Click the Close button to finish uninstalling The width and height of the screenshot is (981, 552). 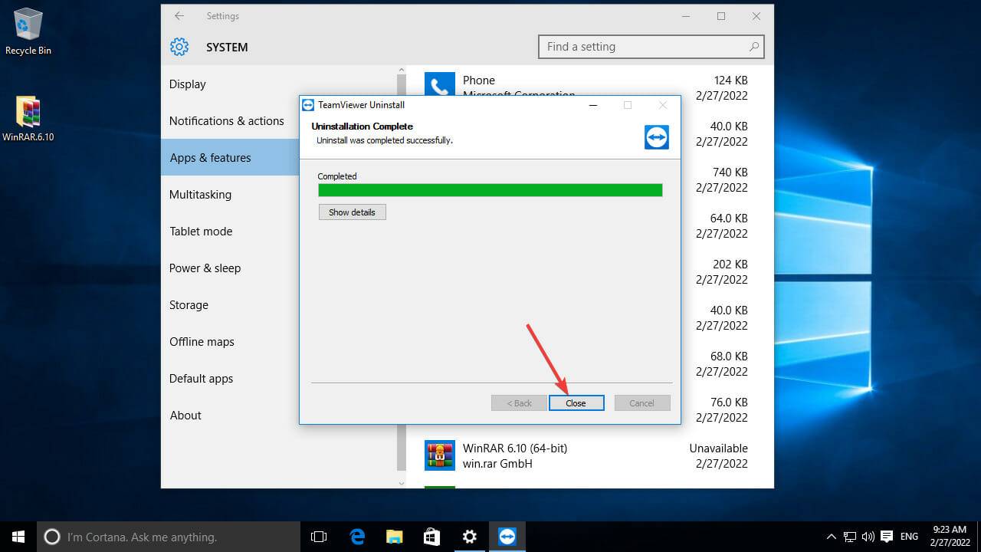(576, 402)
